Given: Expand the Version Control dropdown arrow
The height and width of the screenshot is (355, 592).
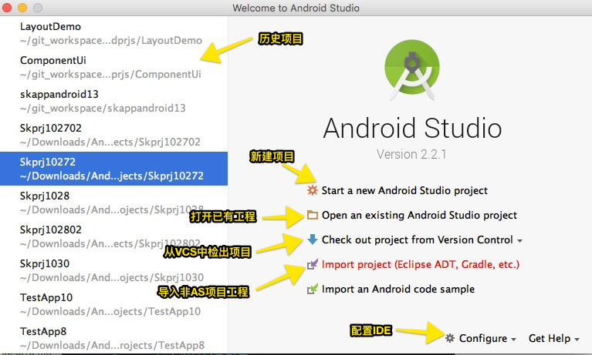Looking at the screenshot, I should pyautogui.click(x=520, y=241).
